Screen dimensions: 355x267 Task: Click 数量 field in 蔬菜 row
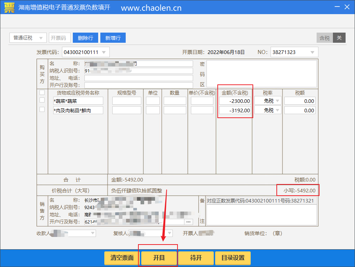tap(175, 101)
